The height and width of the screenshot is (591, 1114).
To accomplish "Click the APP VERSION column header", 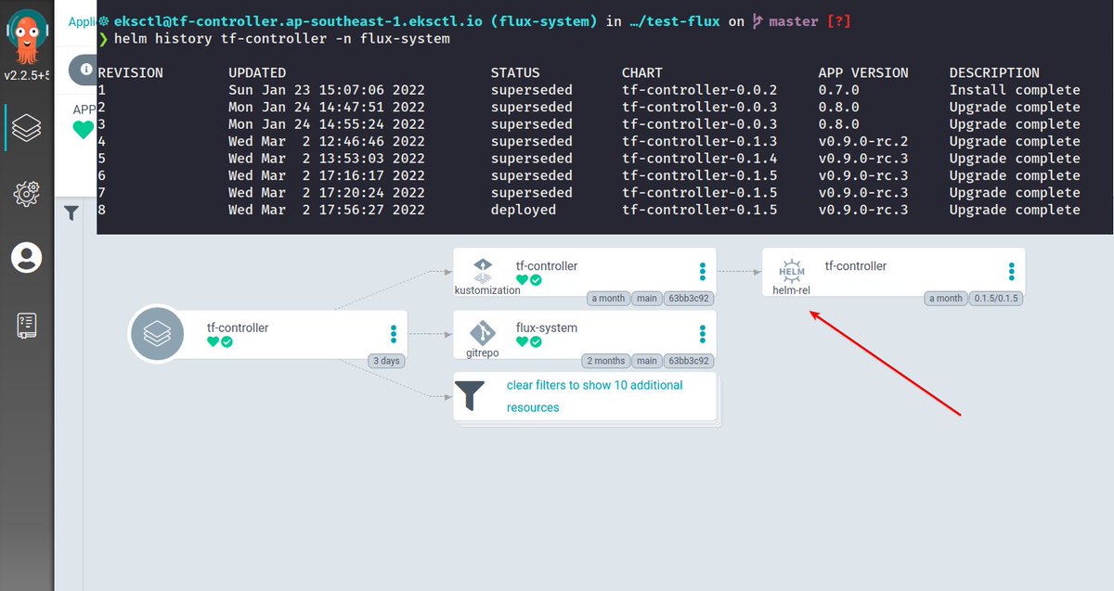I will click(x=863, y=72).
